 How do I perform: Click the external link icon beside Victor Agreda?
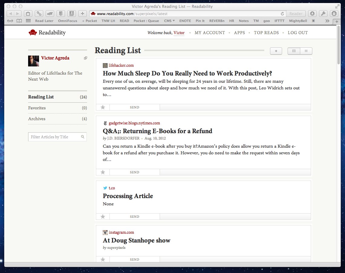pos(85,58)
